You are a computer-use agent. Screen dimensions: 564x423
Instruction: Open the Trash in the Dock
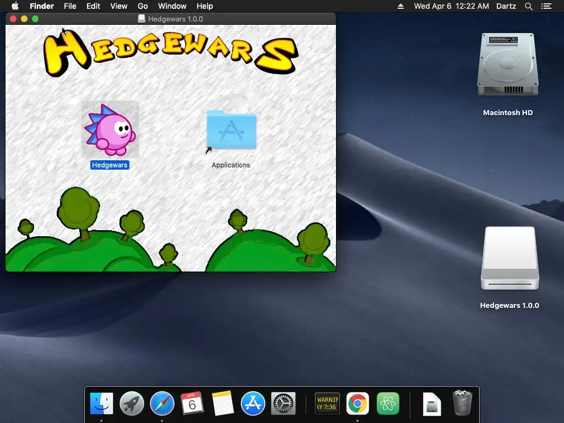point(462,403)
